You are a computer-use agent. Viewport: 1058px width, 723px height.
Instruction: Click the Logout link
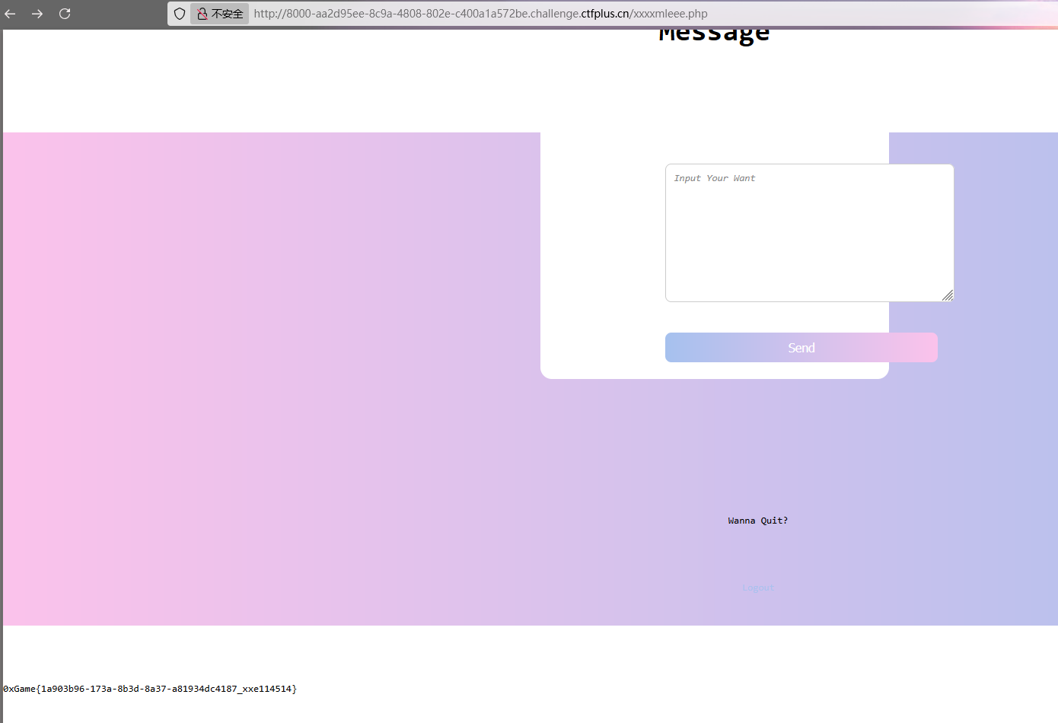pos(757,588)
